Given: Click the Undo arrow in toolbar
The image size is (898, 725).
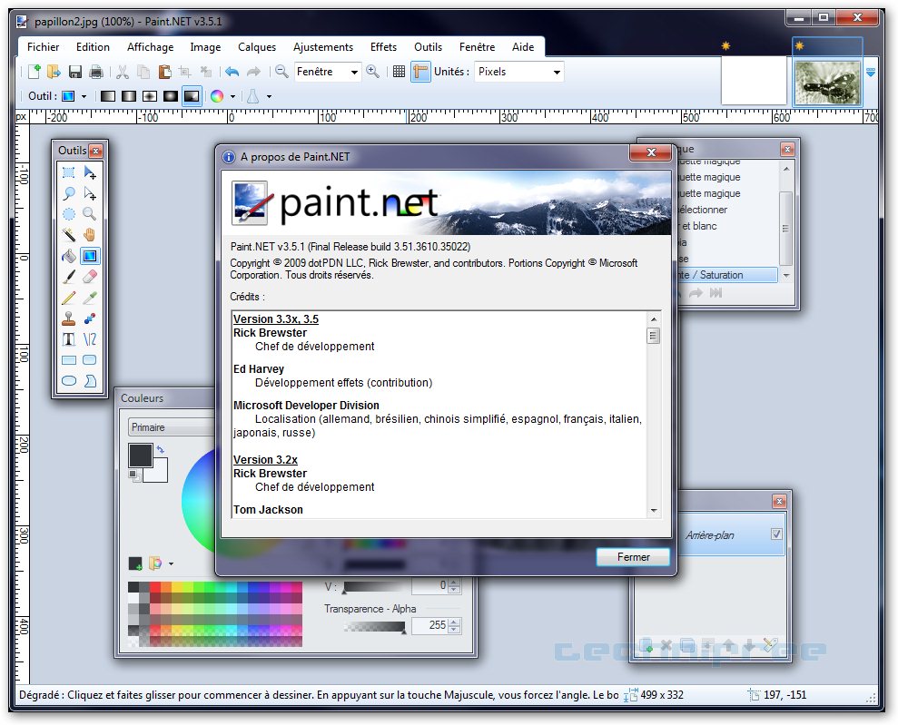Looking at the screenshot, I should (x=232, y=72).
